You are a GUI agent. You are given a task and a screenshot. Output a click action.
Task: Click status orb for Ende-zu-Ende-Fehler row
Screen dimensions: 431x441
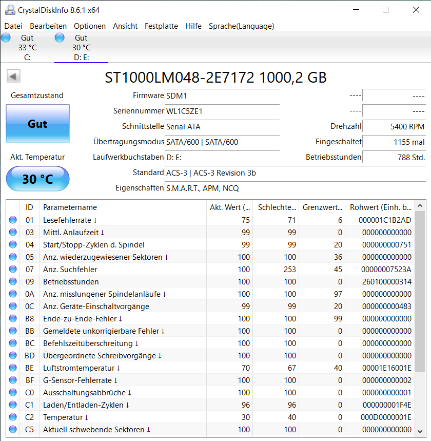[x=13, y=318]
